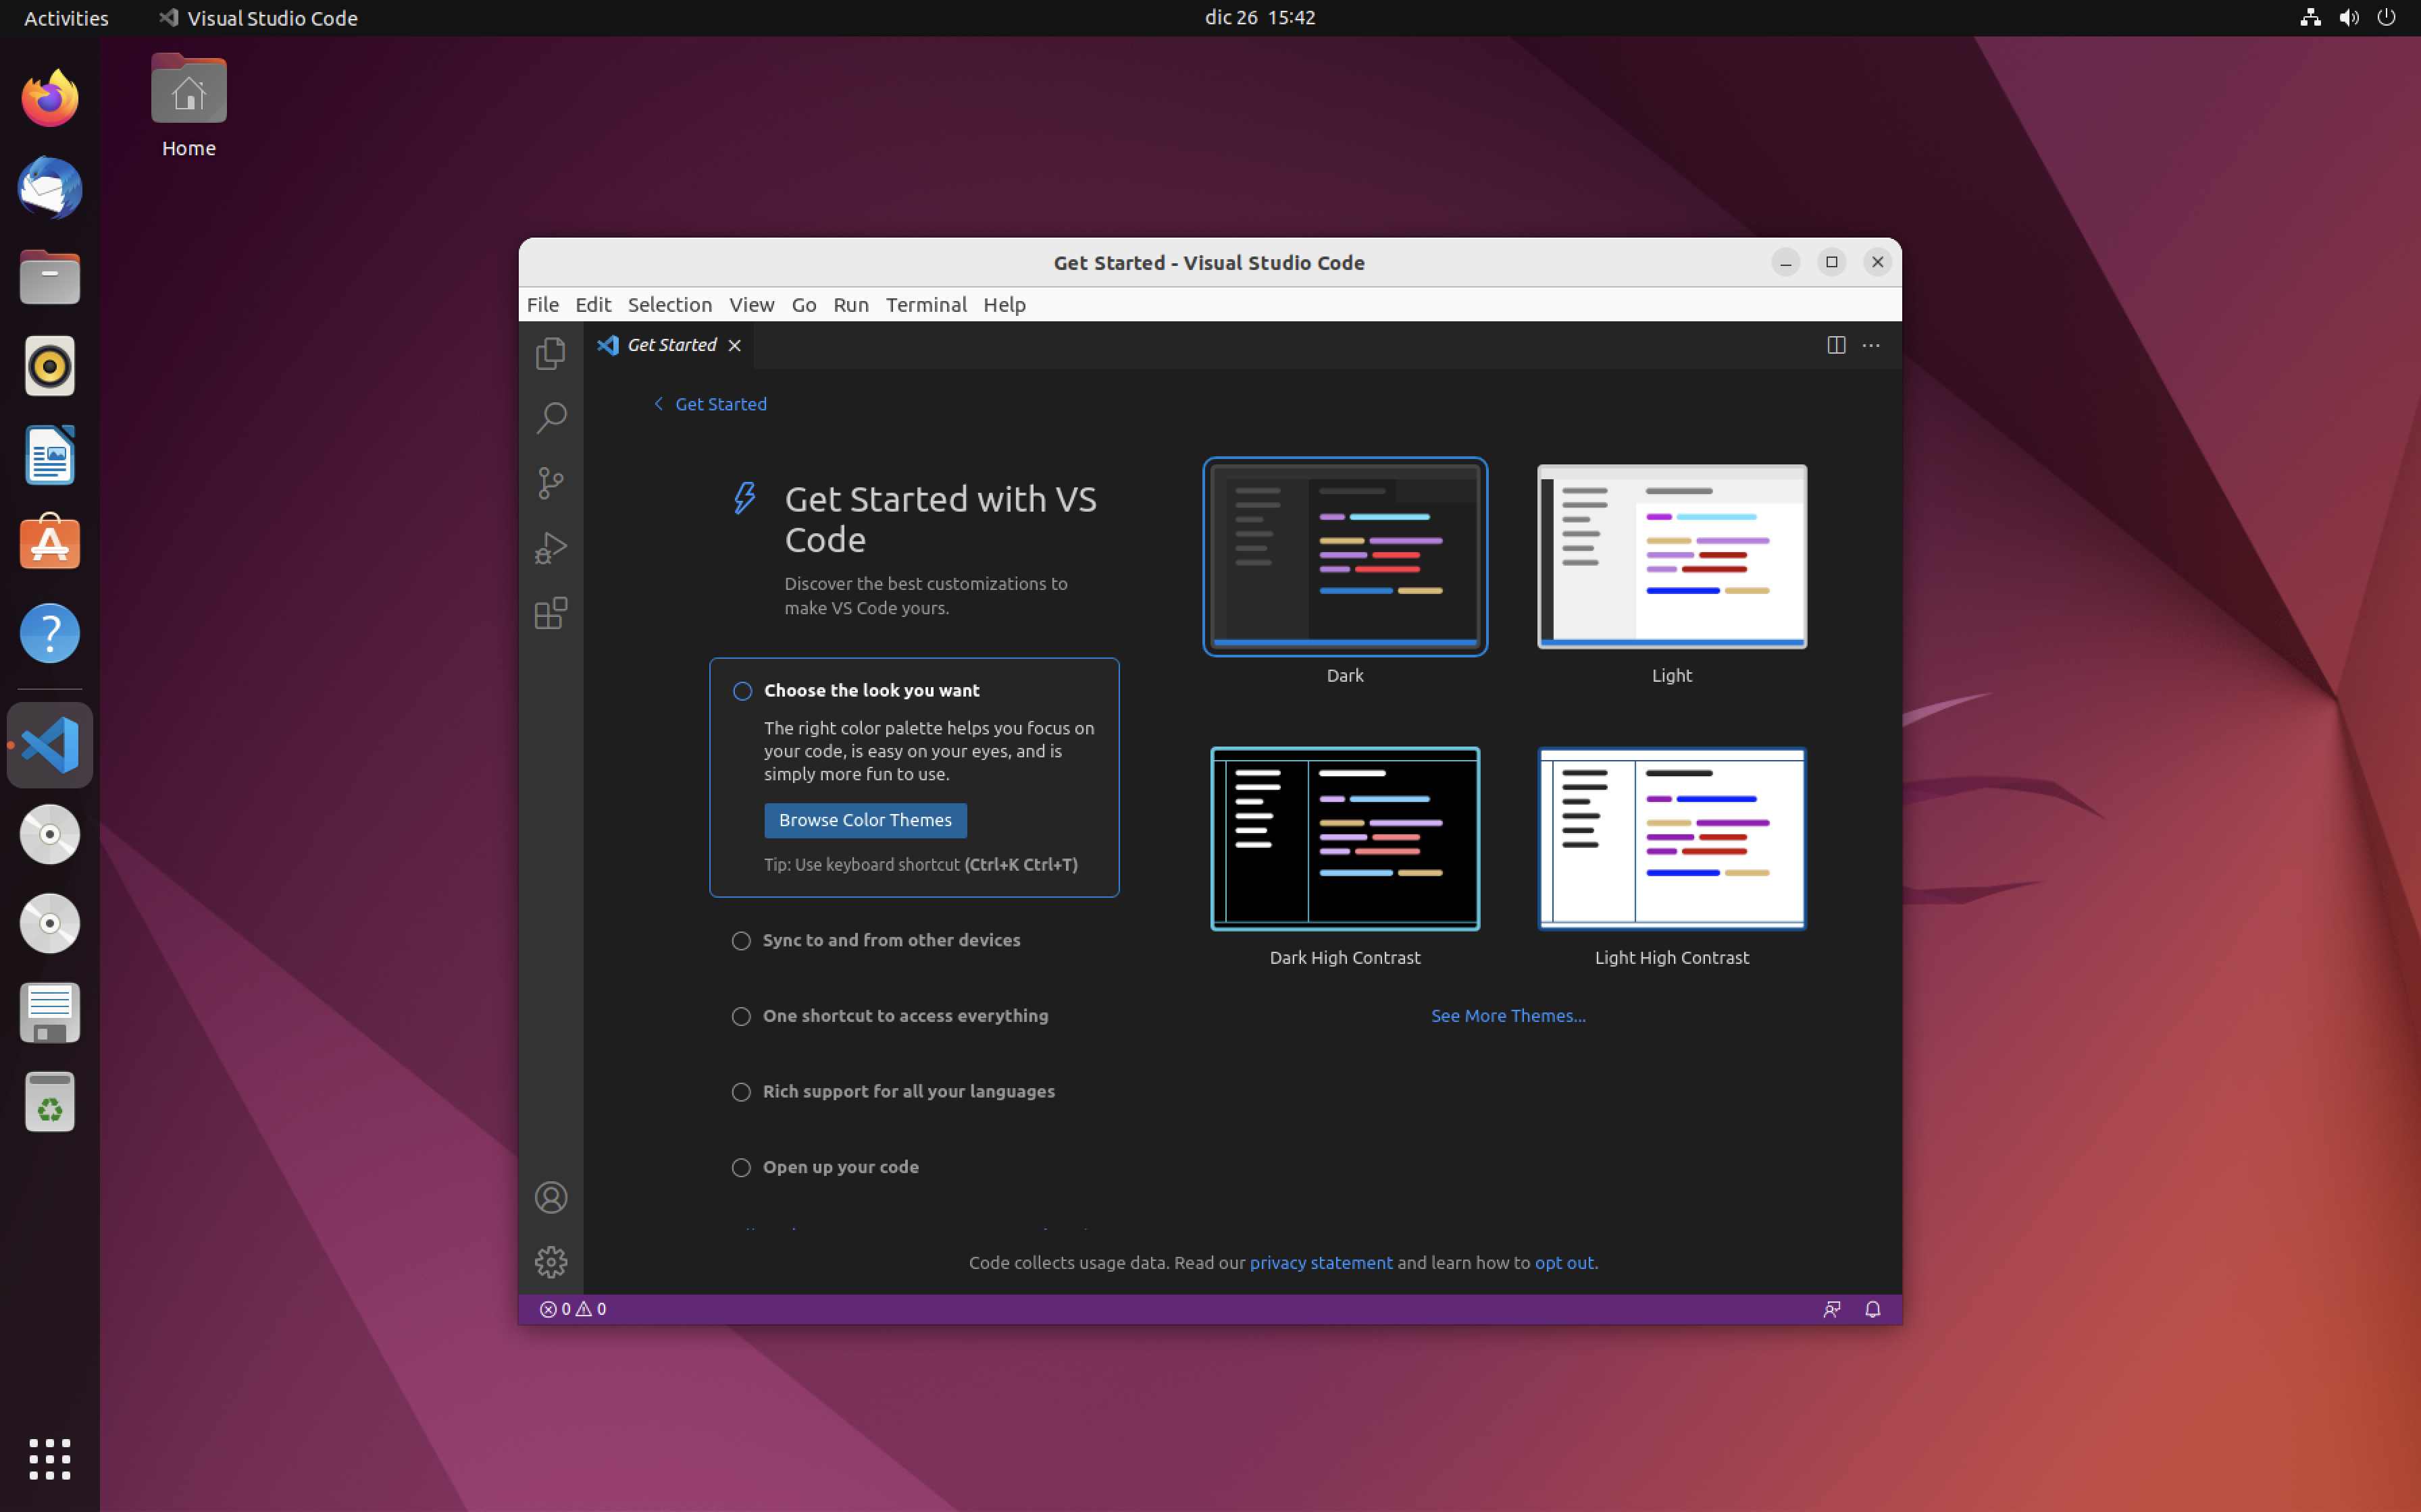The height and width of the screenshot is (1512, 2421).
Task: Open the Help menu
Action: click(1004, 305)
